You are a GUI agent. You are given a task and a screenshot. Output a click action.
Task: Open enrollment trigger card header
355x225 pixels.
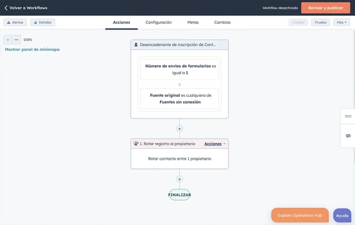(x=179, y=45)
